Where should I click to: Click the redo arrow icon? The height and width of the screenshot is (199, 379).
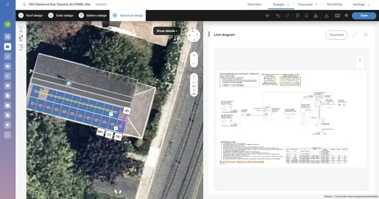point(287,16)
